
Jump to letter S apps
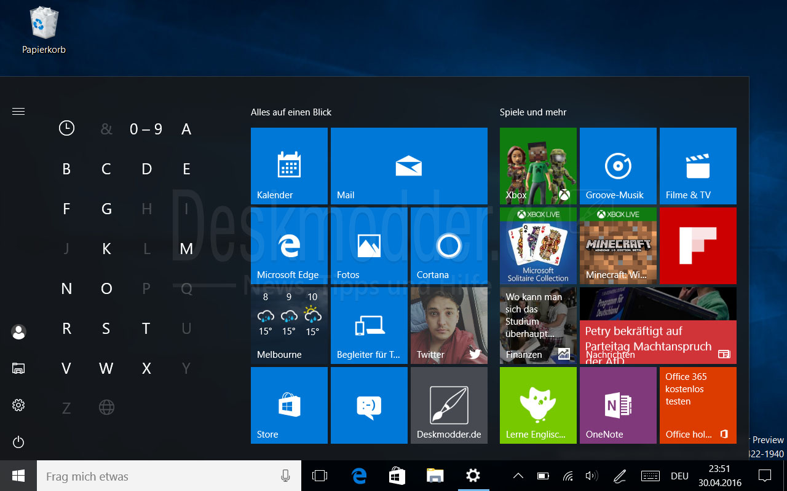click(x=106, y=328)
